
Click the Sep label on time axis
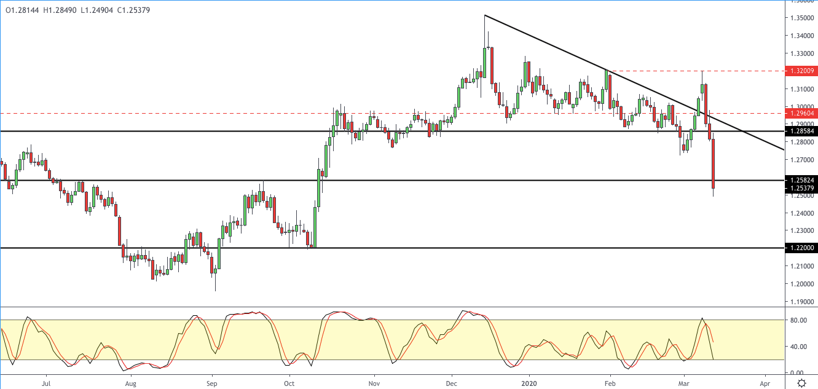[x=212, y=382]
